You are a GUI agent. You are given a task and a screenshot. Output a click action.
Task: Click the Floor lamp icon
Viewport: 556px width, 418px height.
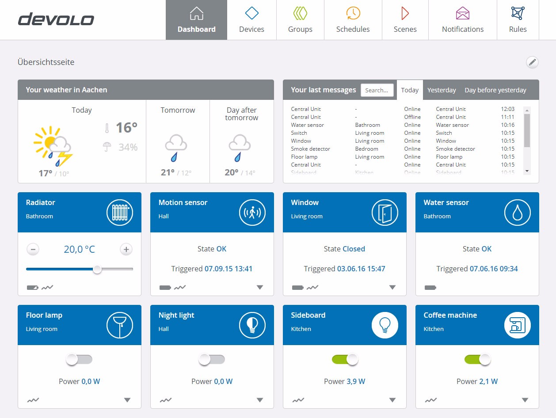(119, 325)
